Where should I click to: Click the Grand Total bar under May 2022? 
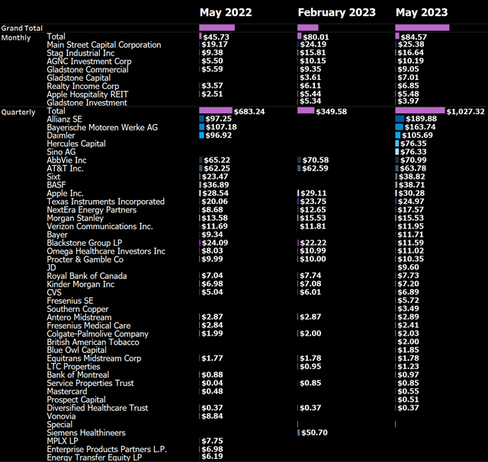tap(217, 27)
